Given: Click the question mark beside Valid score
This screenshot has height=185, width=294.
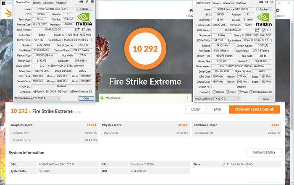Looking at the screenshot, I should tap(187, 98).
